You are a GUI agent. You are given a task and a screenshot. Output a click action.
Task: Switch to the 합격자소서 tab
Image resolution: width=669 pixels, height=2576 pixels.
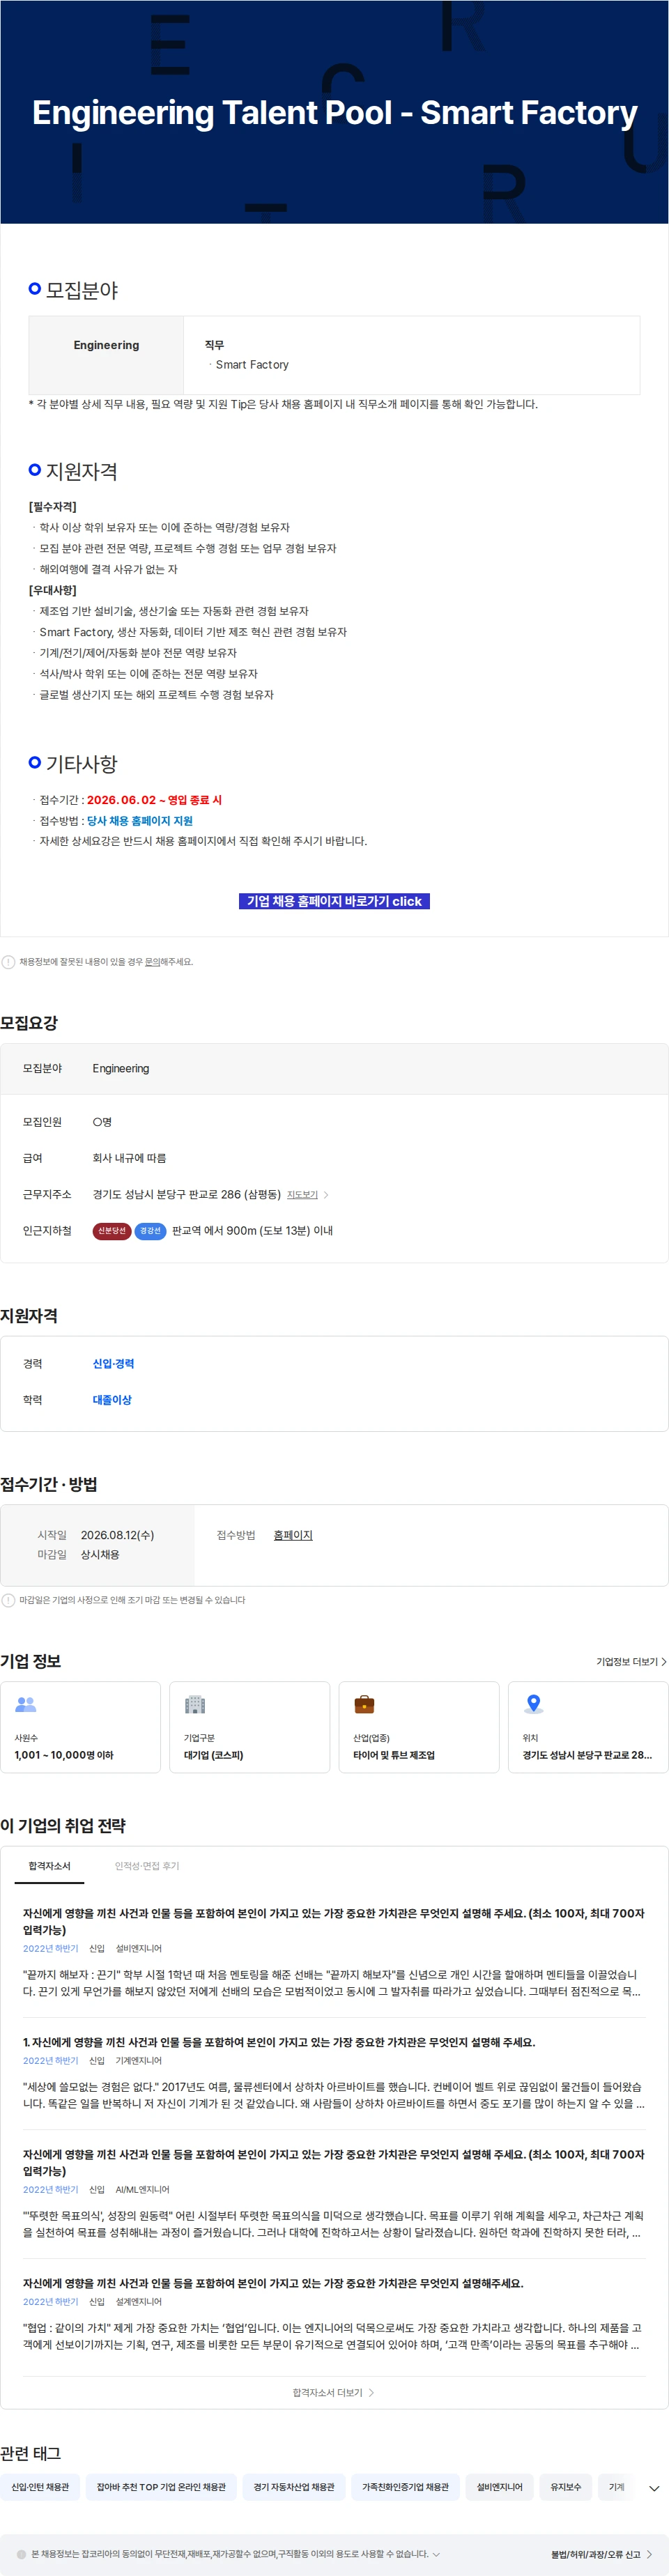(x=50, y=1866)
